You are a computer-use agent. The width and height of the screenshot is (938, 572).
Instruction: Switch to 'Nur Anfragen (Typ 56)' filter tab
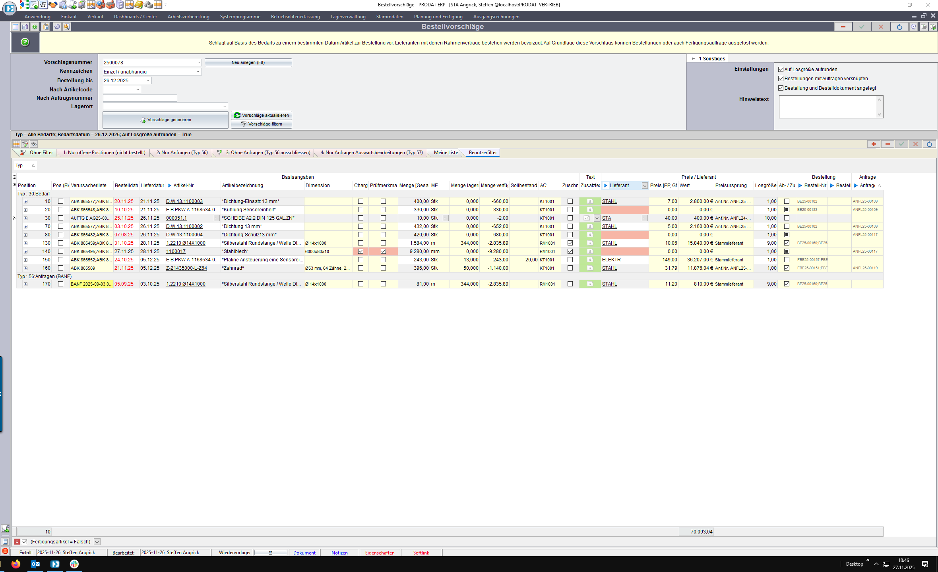pyautogui.click(x=182, y=153)
